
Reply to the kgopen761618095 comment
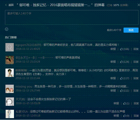pos(136,49)
